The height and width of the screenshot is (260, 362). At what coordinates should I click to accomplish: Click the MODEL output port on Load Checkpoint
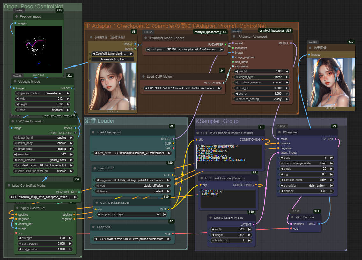pyautogui.click(x=173, y=139)
